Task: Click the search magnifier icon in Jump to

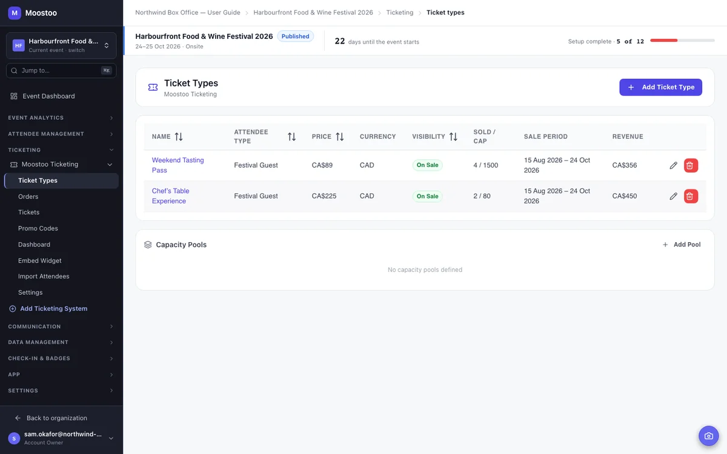Action: [x=14, y=71]
